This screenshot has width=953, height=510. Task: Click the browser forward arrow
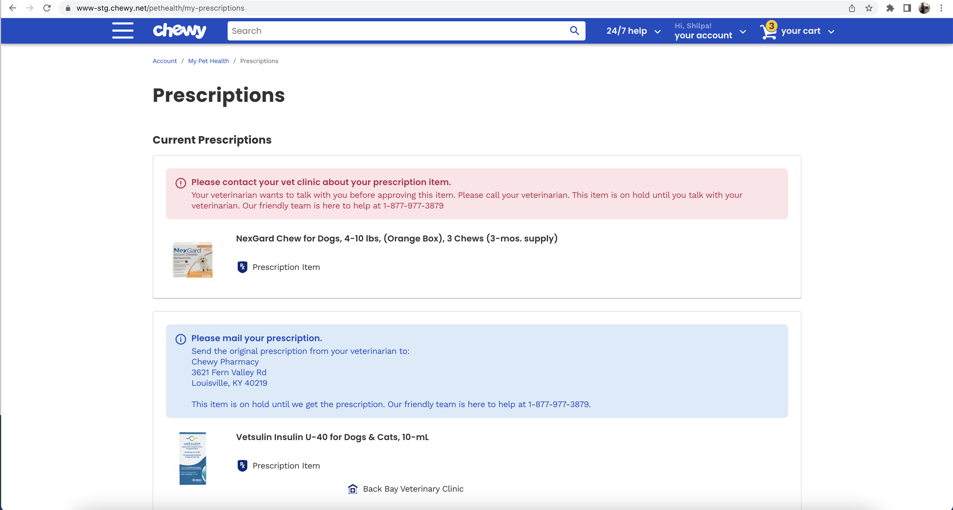(x=30, y=8)
